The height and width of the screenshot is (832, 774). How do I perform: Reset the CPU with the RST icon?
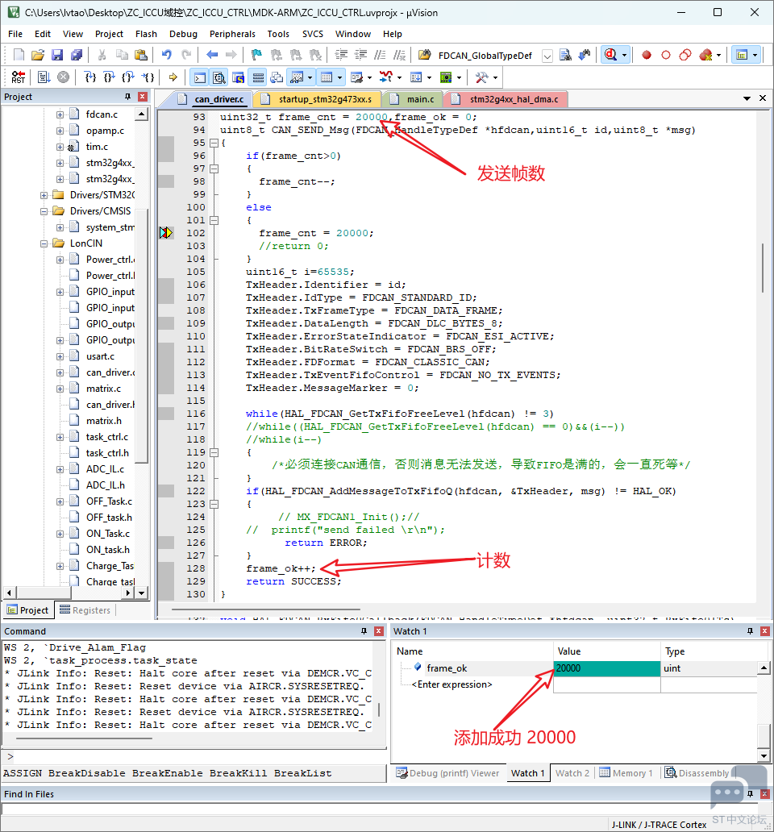[x=18, y=77]
